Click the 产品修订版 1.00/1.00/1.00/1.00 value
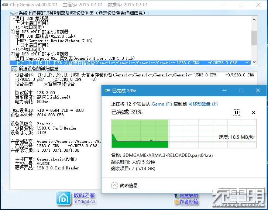This screenshot has width=268, height=210. (x=58, y=150)
